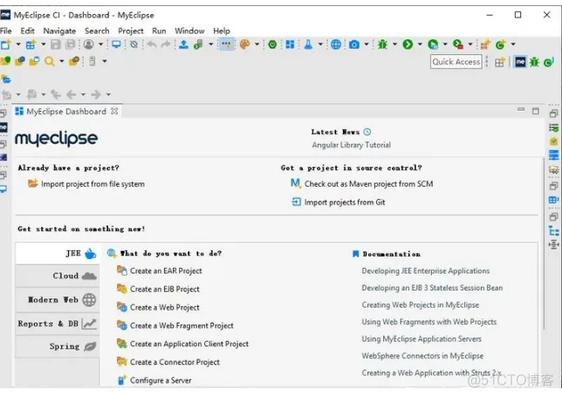
Task: Open the Debug bug dropdown arrow
Action: 394,44
